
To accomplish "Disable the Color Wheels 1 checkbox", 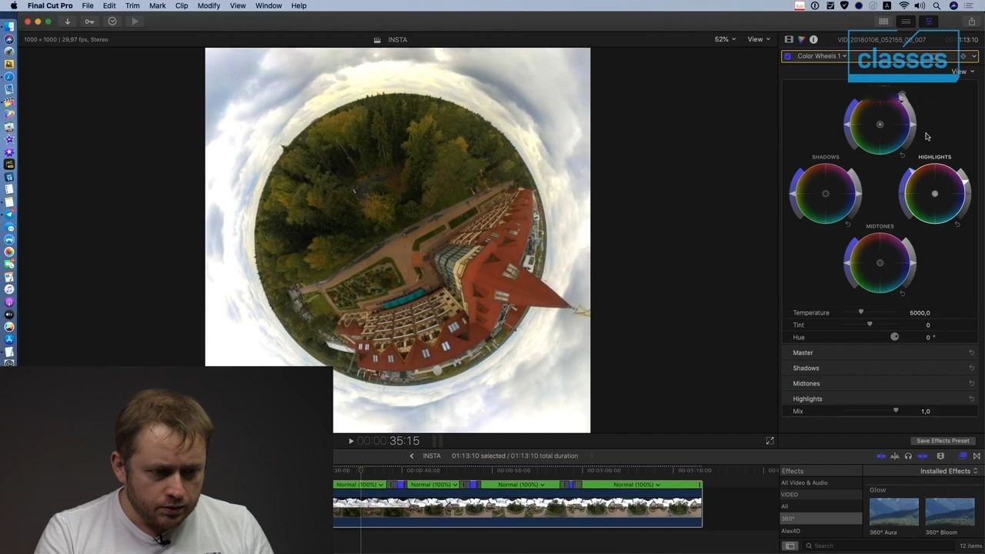I will click(788, 56).
